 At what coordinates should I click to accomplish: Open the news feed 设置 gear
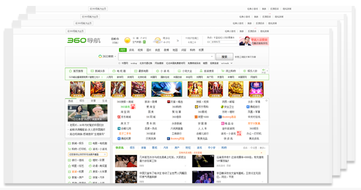coord(254,148)
